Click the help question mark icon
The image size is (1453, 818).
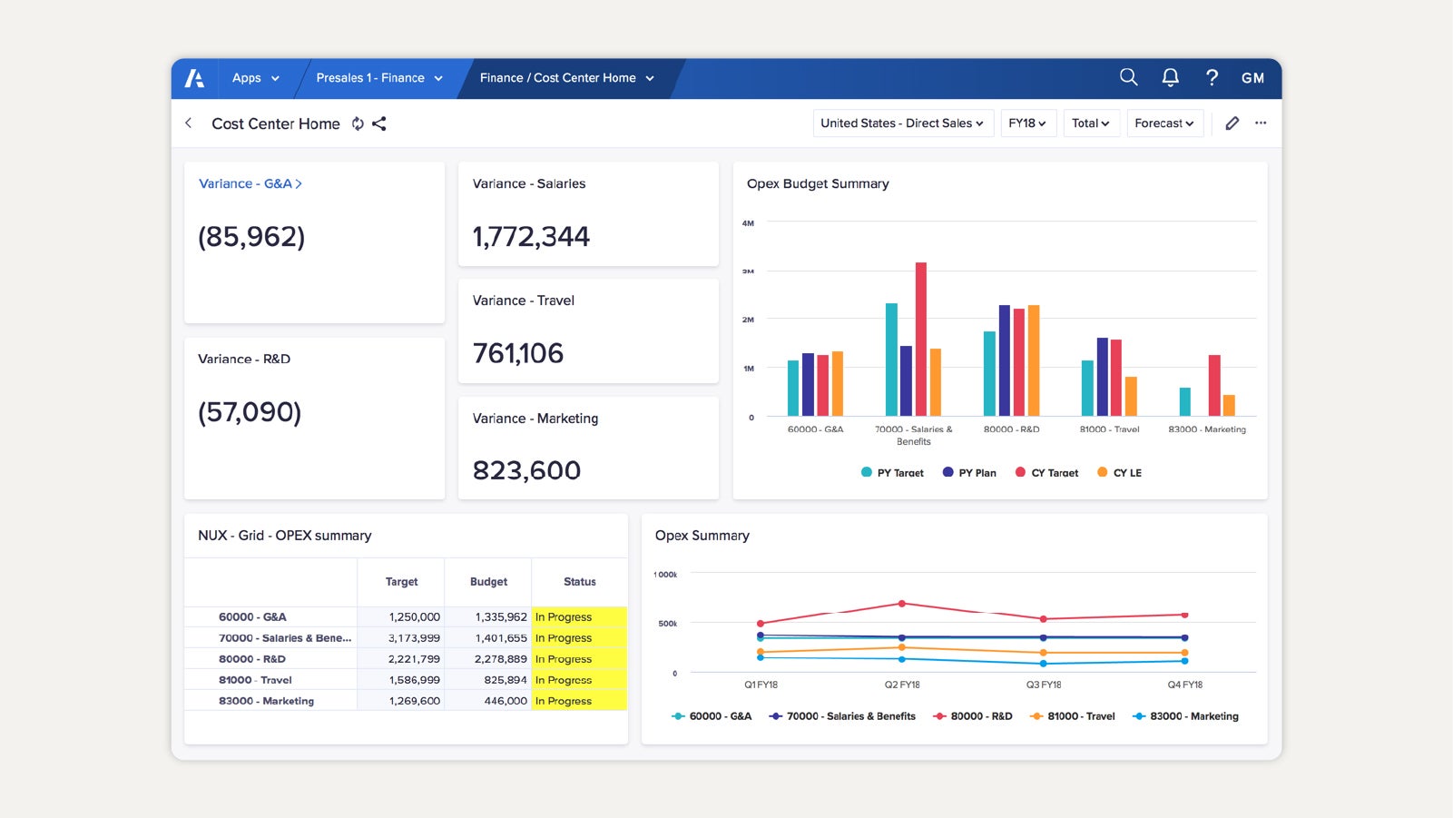pos(1212,78)
